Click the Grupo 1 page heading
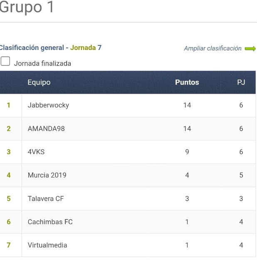The width and height of the screenshot is (257, 260). pyautogui.click(x=27, y=7)
